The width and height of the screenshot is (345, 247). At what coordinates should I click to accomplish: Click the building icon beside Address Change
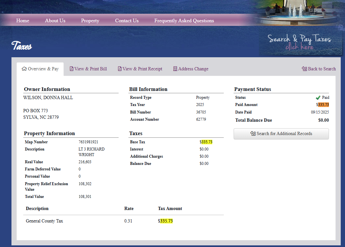[175, 69]
